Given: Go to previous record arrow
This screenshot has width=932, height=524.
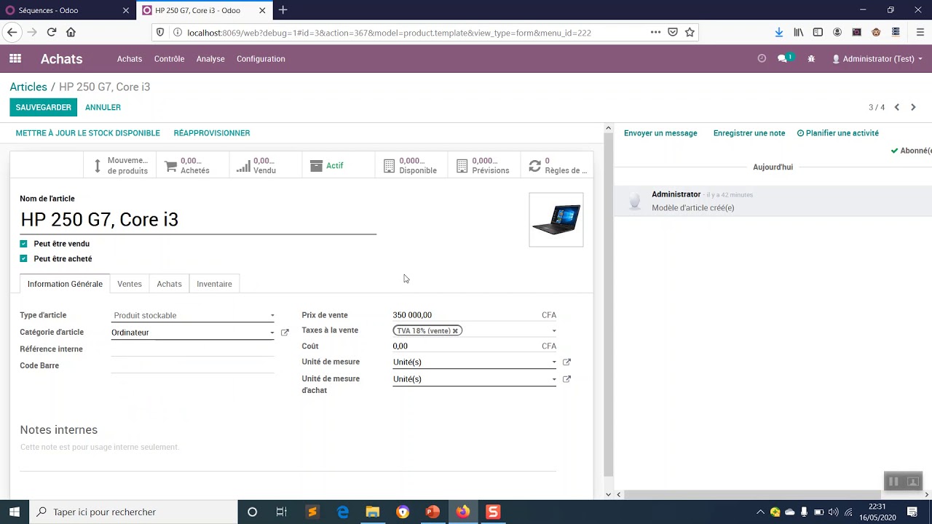Looking at the screenshot, I should (897, 107).
